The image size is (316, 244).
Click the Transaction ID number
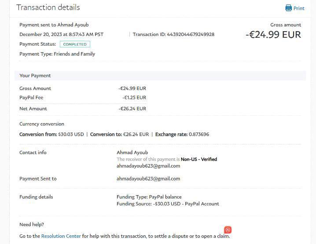186,34
